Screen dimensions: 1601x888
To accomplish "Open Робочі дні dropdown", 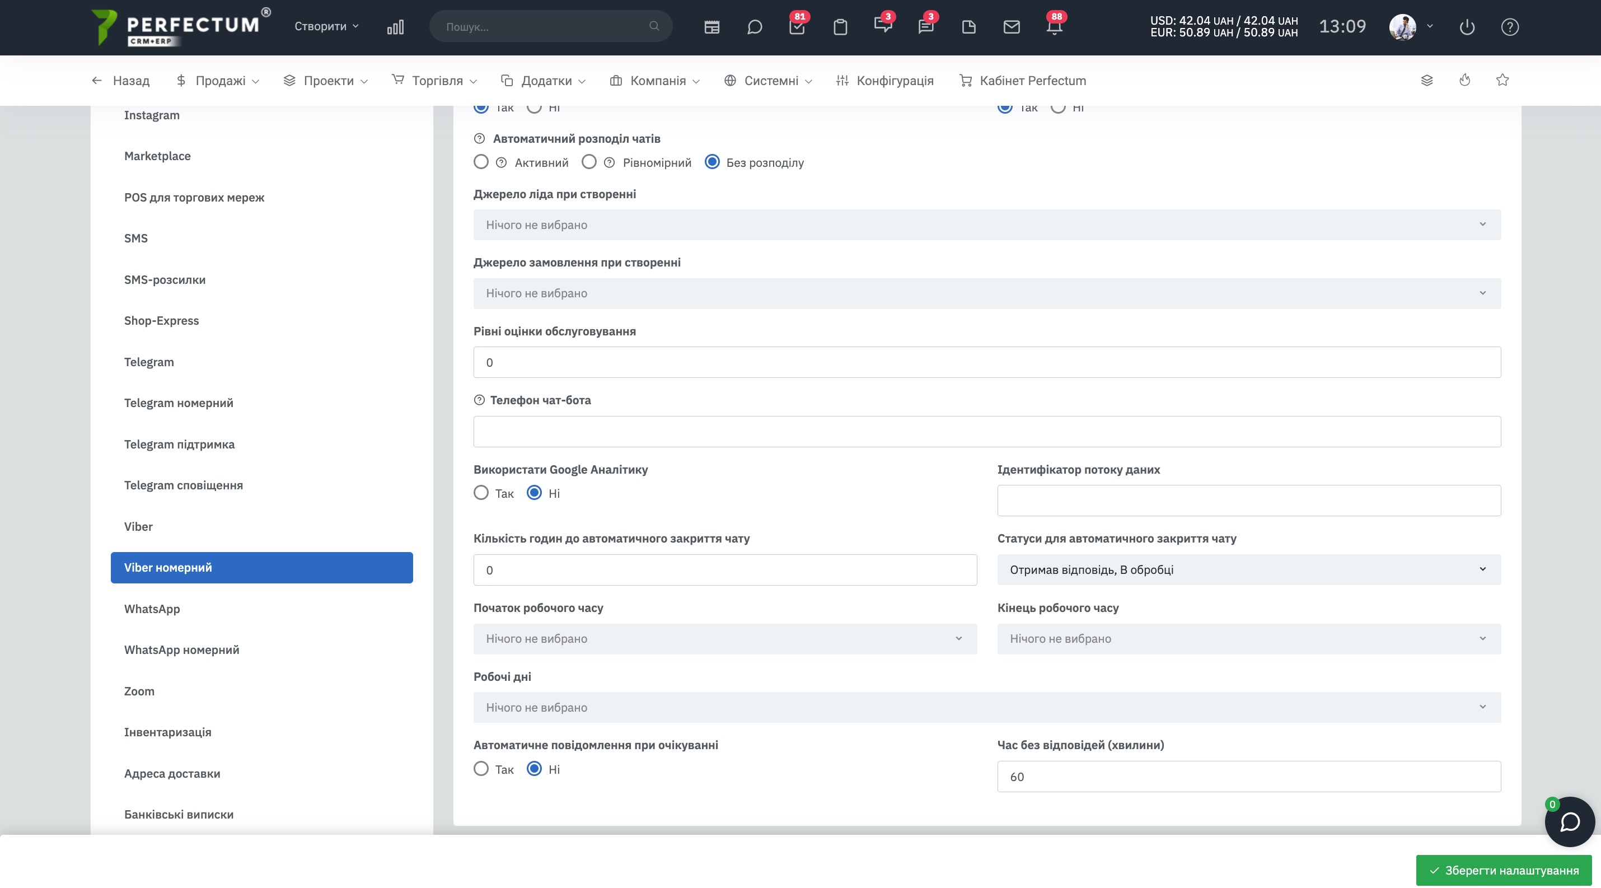I will [987, 707].
